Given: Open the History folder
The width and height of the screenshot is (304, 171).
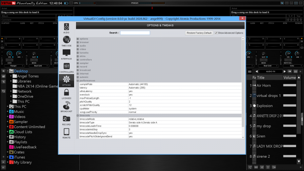Looking at the screenshot, I should pos(20,137).
